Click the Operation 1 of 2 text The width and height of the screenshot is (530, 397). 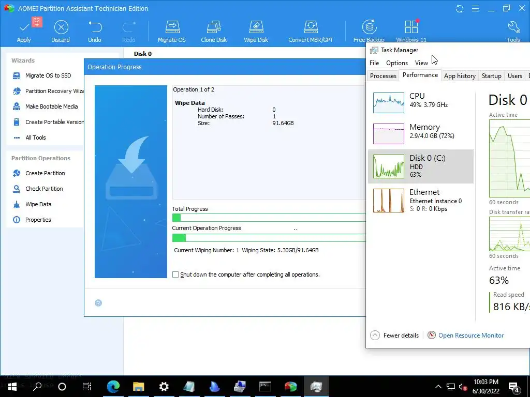pos(194,89)
